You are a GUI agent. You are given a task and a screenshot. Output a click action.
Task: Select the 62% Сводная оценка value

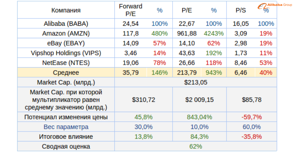[196, 146]
